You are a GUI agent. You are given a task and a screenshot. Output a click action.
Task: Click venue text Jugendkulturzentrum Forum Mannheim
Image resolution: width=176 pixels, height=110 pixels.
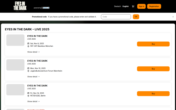[46, 71]
